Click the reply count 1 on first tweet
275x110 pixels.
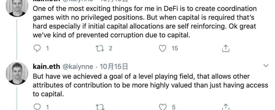(47, 48)
